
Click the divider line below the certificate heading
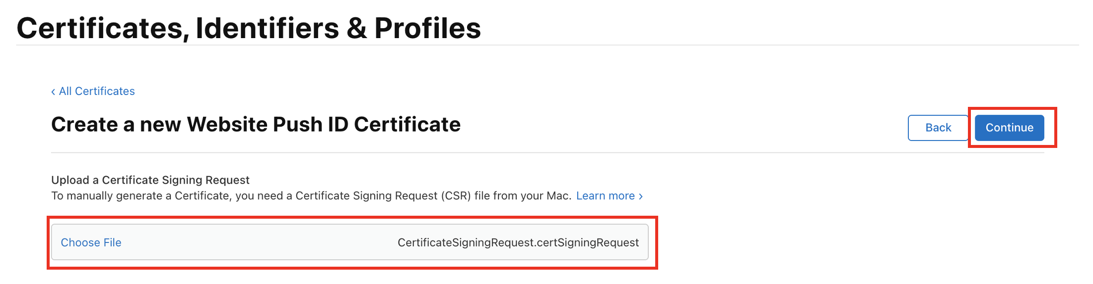pyautogui.click(x=547, y=153)
